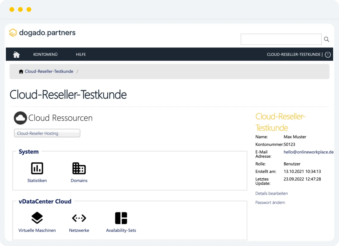Click the breadcrumb home icon
The width and height of the screenshot is (339, 246).
pyautogui.click(x=21, y=72)
